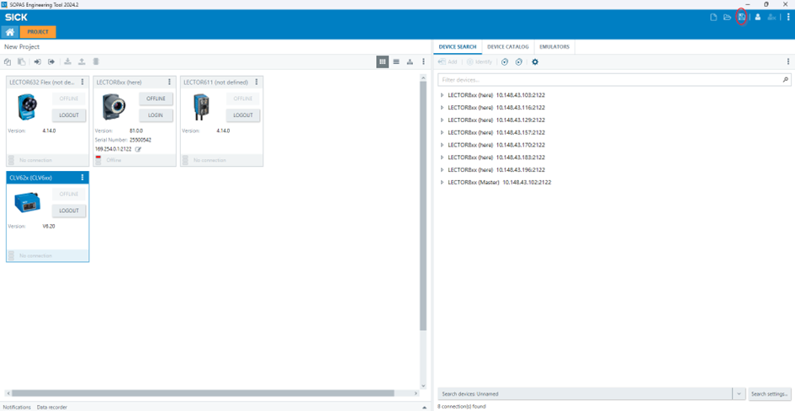This screenshot has width=795, height=411.
Task: Click the horizontal scrollbar in project panel
Action: click(202, 393)
